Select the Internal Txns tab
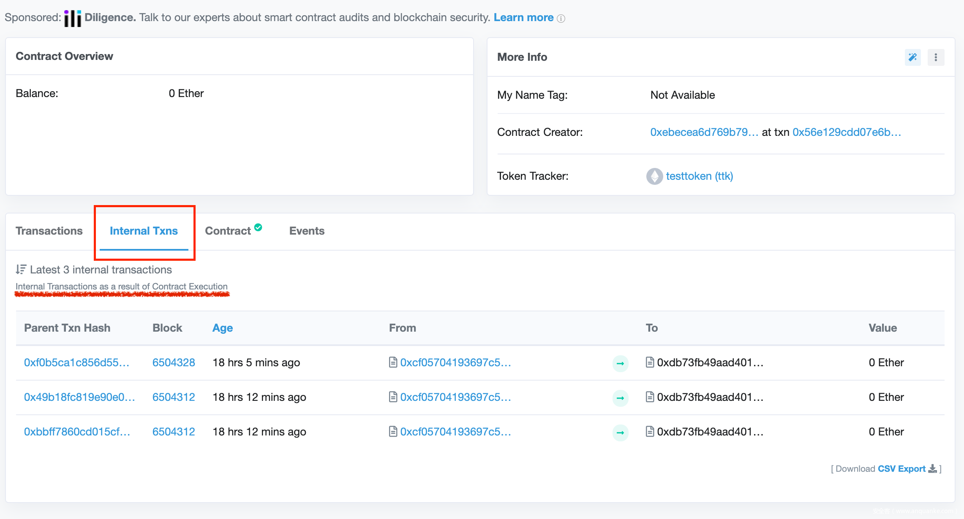964x519 pixels. [x=144, y=231]
